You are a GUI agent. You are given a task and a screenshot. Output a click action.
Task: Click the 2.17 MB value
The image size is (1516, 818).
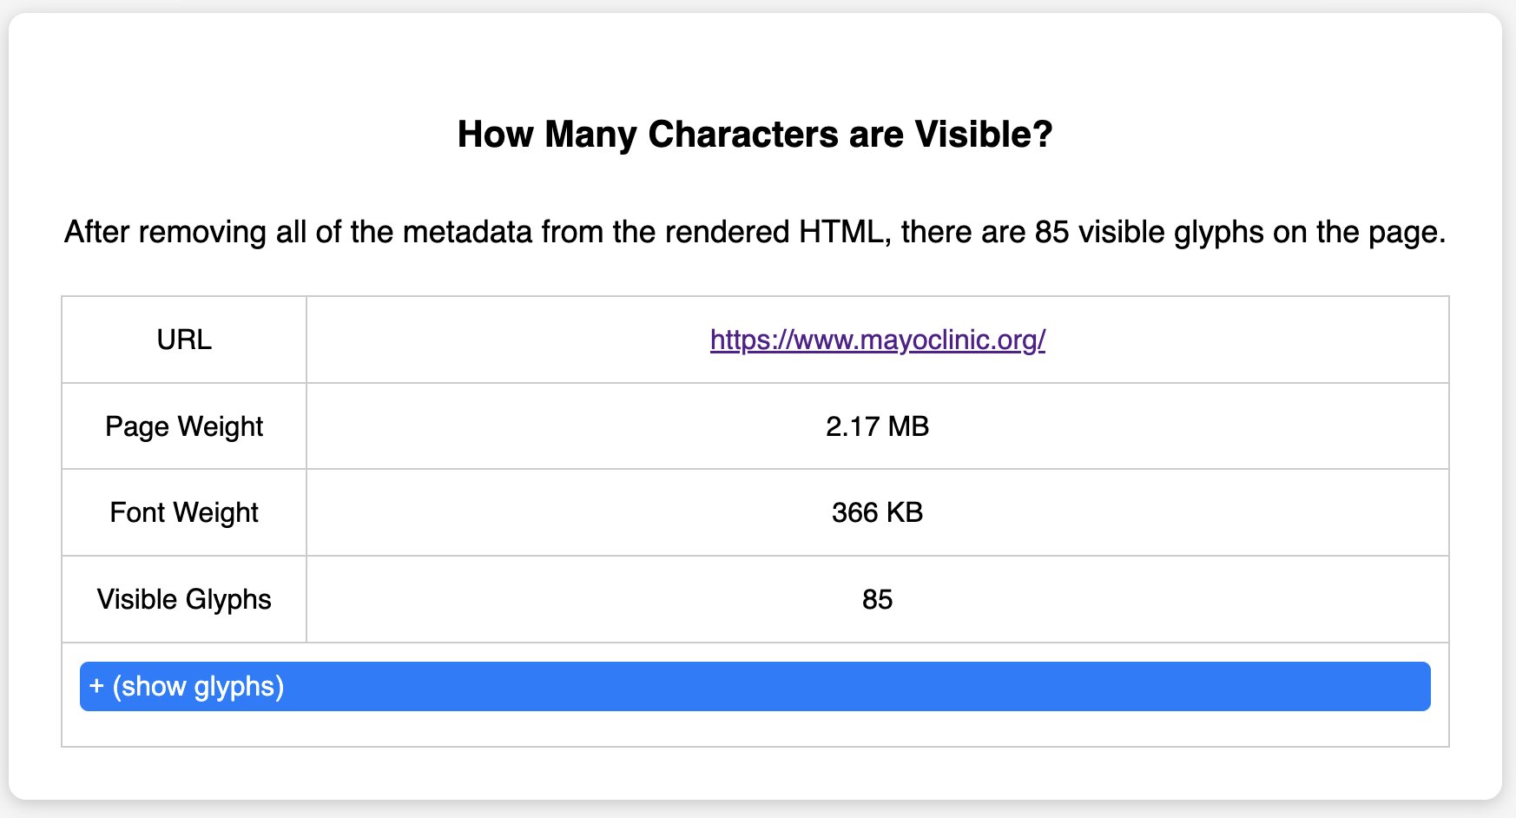[x=877, y=425]
